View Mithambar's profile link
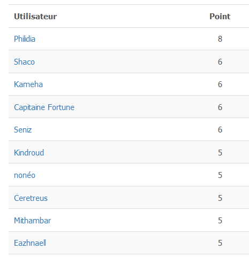This screenshot has width=249, height=257. tap(33, 221)
